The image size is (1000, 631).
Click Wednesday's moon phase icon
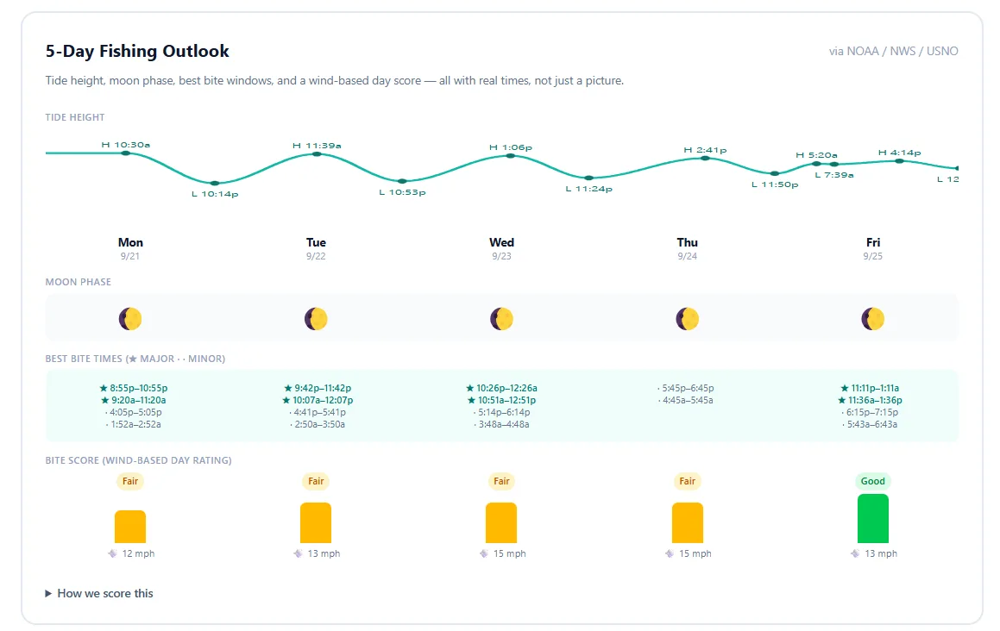tap(501, 319)
